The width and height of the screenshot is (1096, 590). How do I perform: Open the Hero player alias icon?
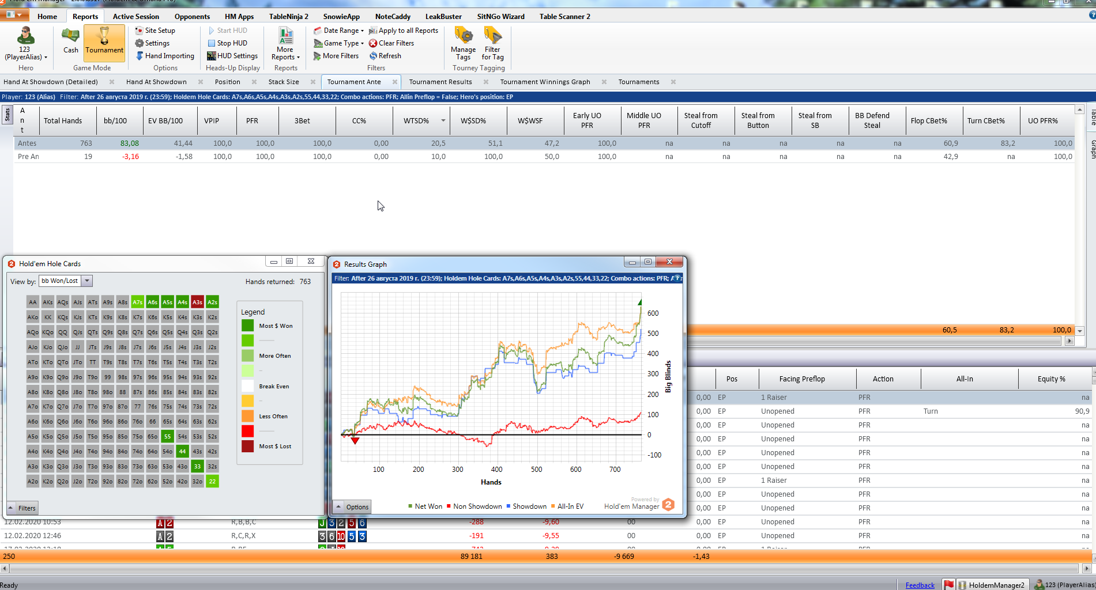click(25, 36)
